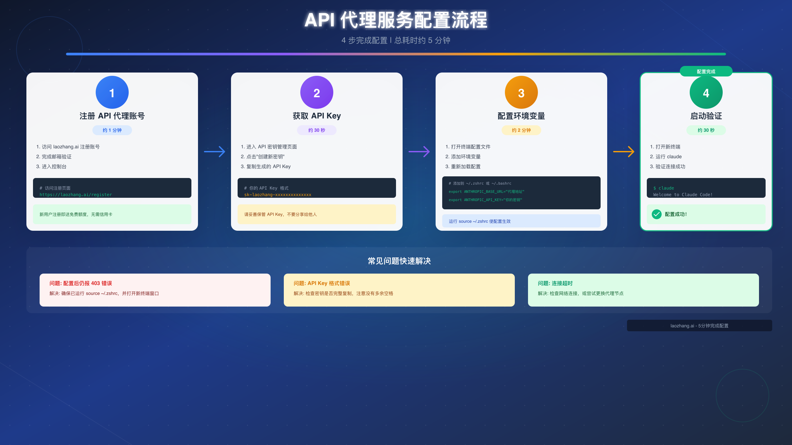Click the green checkmark beside 配置成功!
This screenshot has height=445, width=792.
656,214
